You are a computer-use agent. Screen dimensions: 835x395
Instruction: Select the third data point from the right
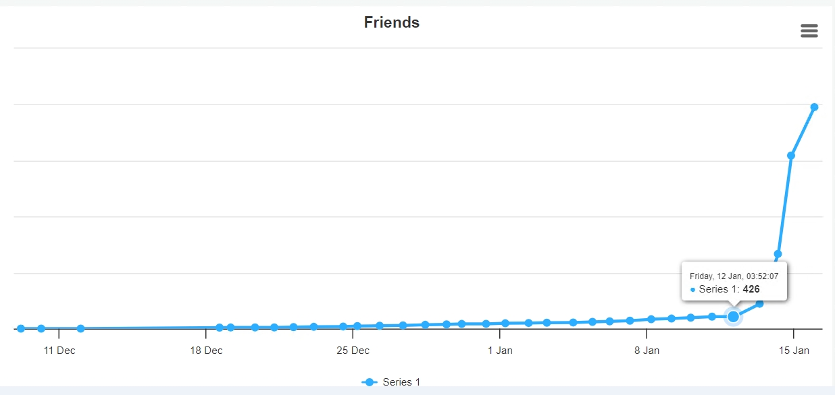pyautogui.click(x=778, y=254)
